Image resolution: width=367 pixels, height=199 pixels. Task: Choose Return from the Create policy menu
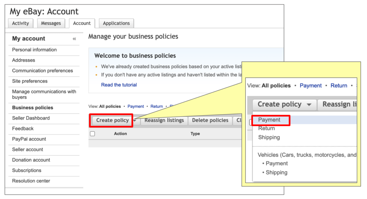tap(266, 128)
